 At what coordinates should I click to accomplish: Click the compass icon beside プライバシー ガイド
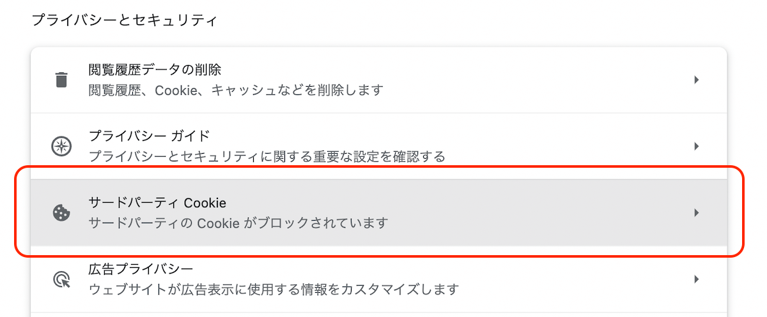tap(61, 146)
